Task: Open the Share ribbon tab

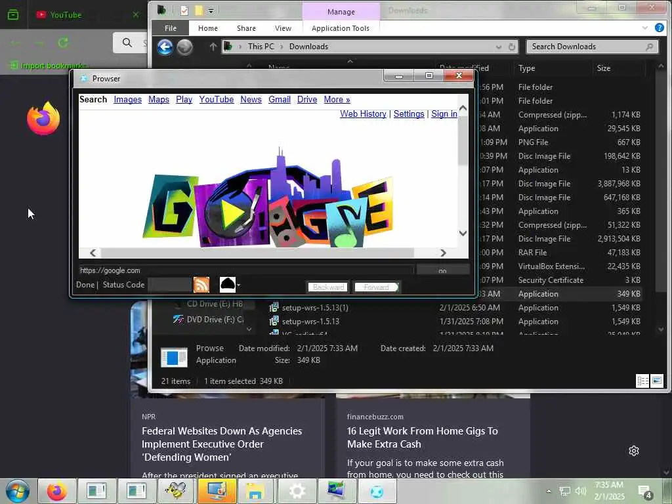Action: (247, 28)
